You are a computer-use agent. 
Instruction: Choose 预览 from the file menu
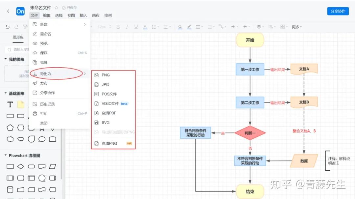[60, 43]
